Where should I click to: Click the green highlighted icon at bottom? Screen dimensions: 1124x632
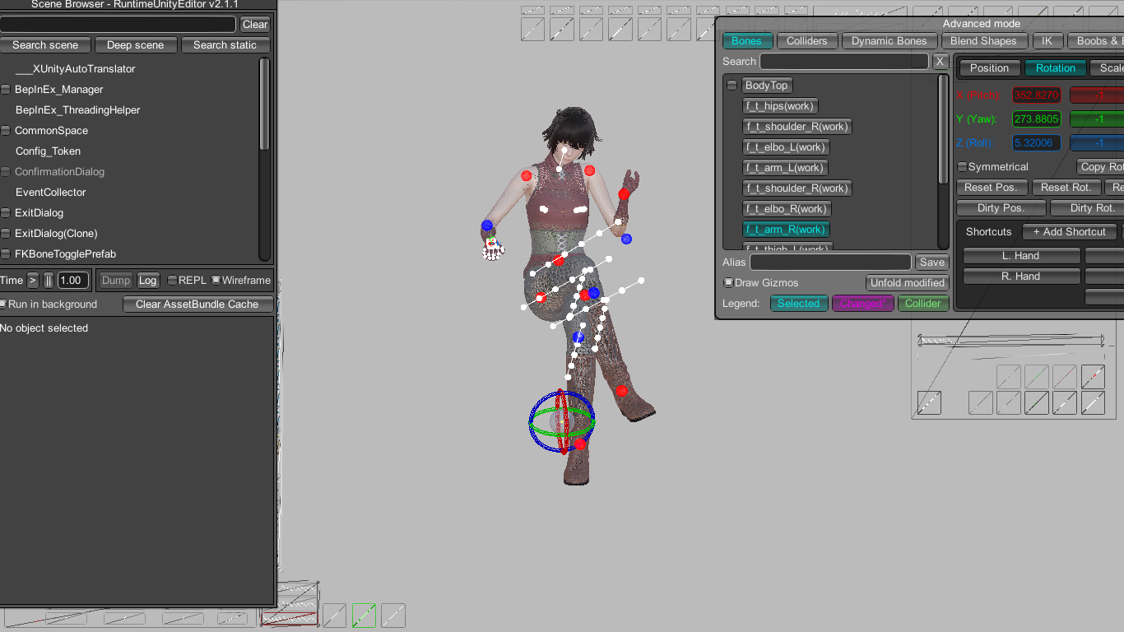[364, 616]
